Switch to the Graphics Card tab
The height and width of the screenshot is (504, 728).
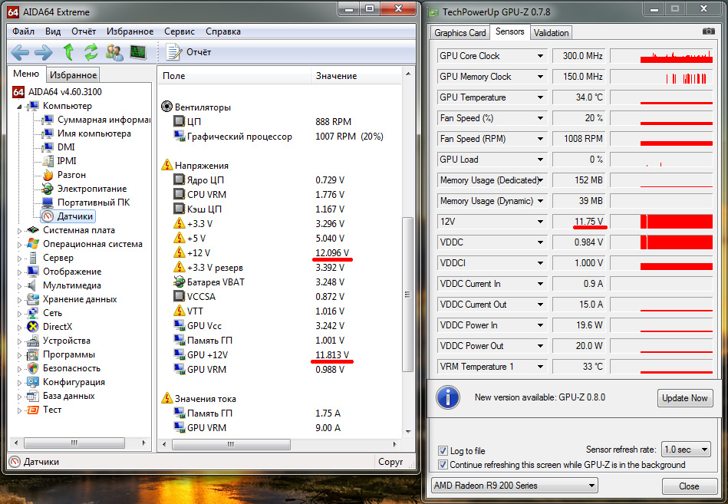[460, 33]
